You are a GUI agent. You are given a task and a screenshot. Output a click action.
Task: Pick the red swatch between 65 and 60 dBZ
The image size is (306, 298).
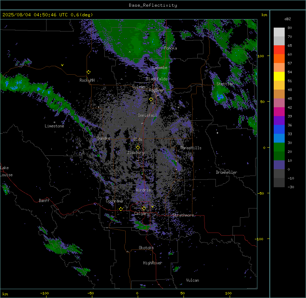279,50
